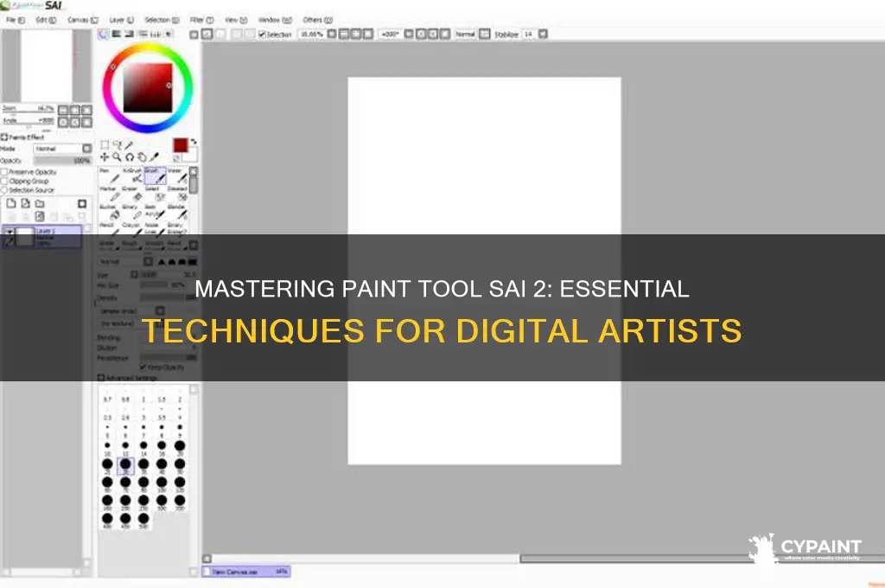Screen dimensions: 885x588
Task: Open the rotation angle dropdown
Action: tap(409, 34)
